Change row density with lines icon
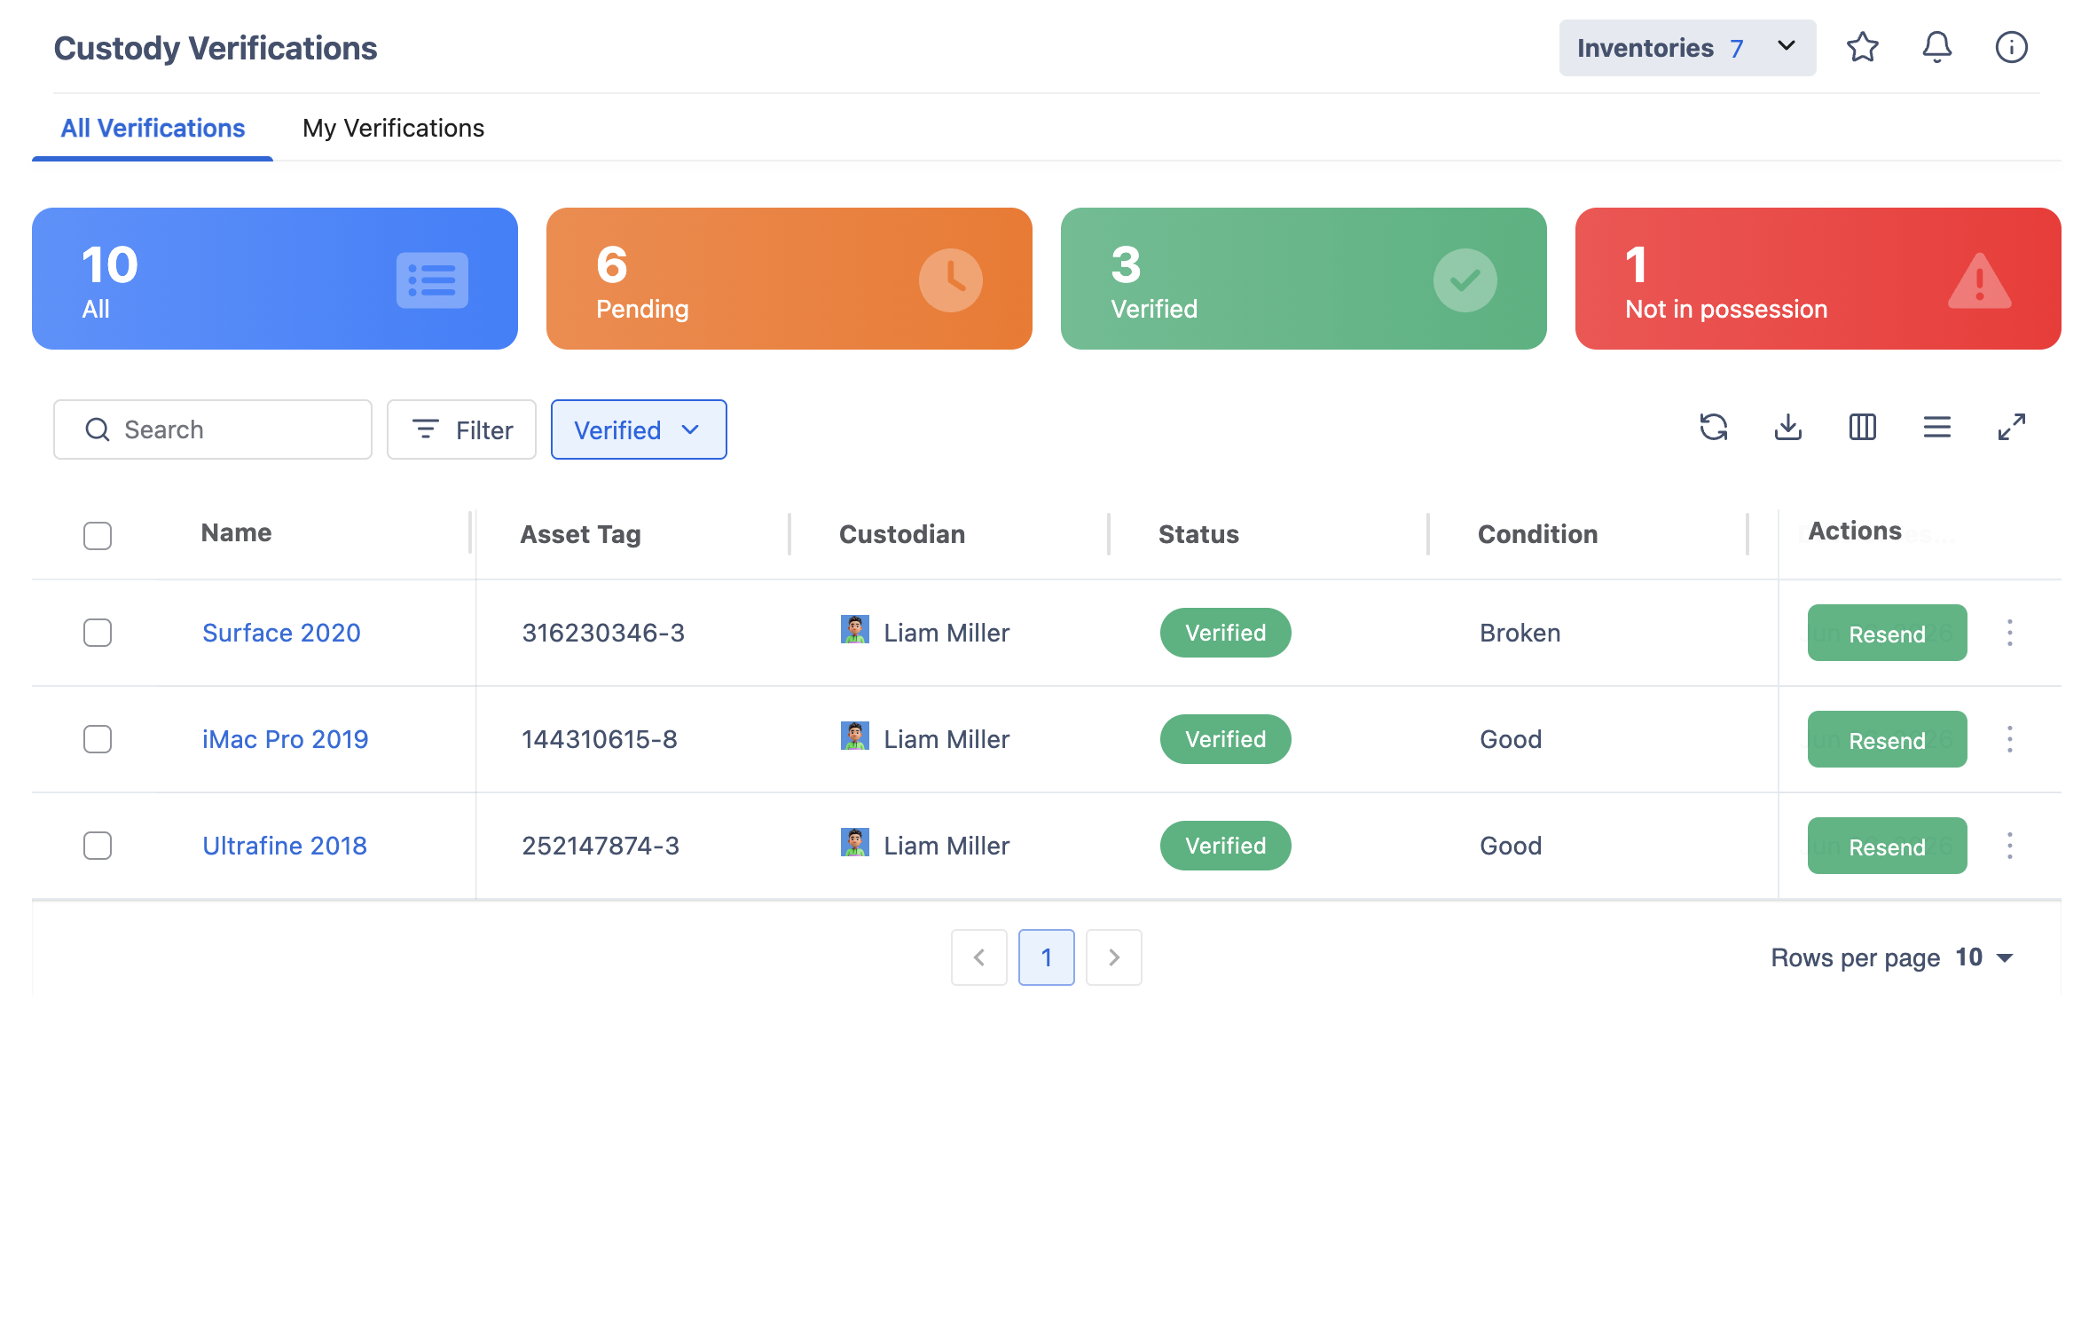 coord(1936,428)
